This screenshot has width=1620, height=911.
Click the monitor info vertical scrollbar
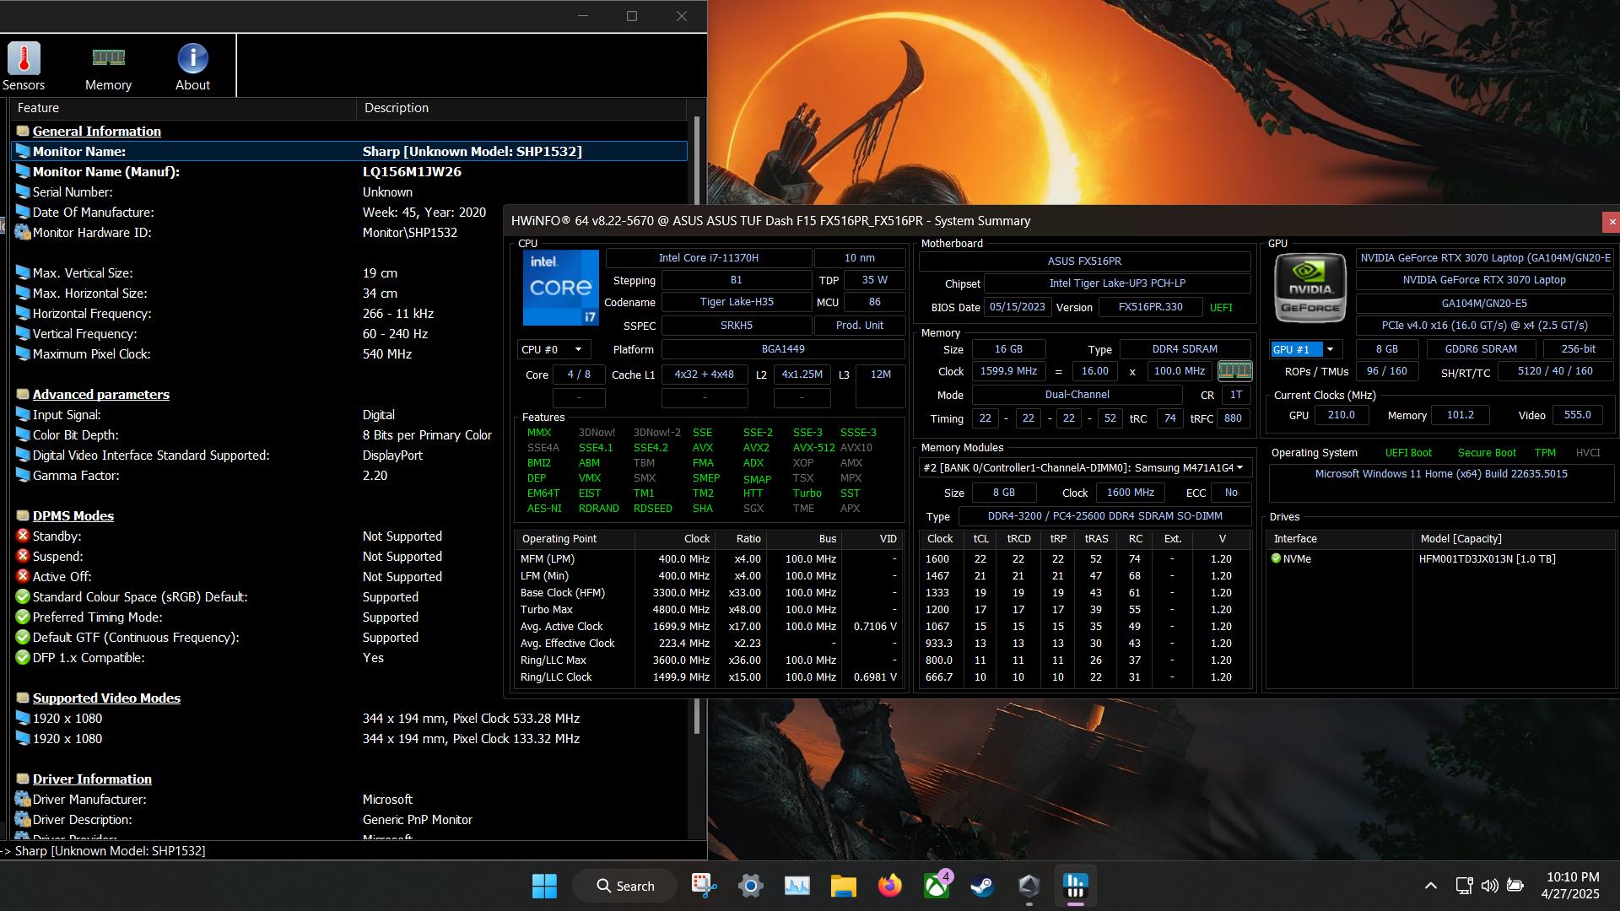pos(696,426)
